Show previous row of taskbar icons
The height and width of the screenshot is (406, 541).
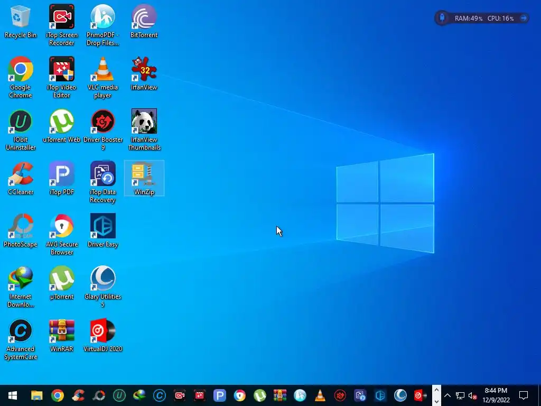pyautogui.click(x=436, y=390)
